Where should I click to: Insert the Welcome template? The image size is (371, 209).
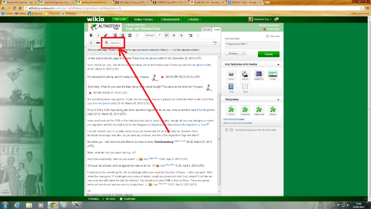click(x=245, y=111)
